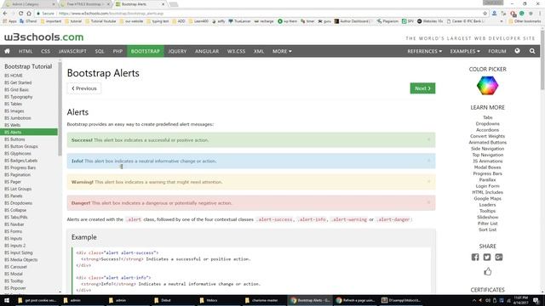Image resolution: width=545 pixels, height=306 pixels.
Task: Select the JAVASCRIPT menu item
Action: (x=72, y=51)
